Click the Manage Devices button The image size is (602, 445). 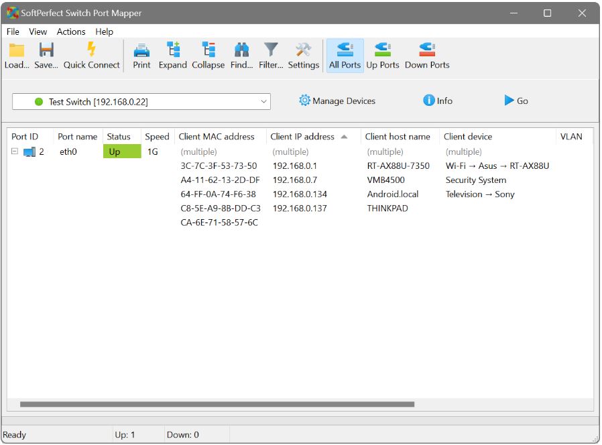[337, 101]
